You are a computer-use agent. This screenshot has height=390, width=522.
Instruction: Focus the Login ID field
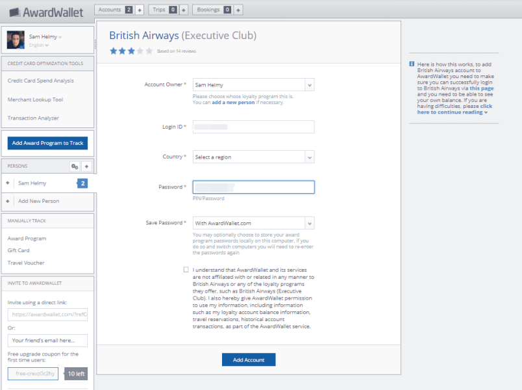[x=253, y=127]
